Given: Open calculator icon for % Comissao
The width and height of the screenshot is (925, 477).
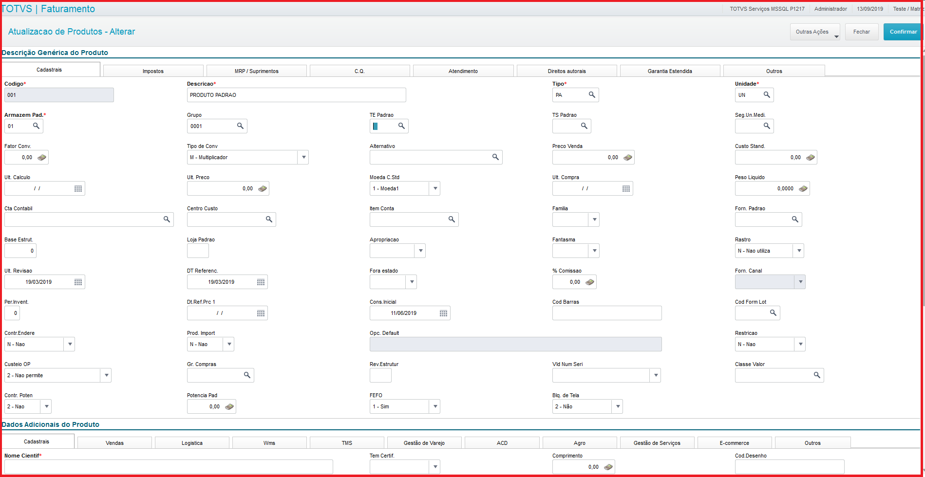Looking at the screenshot, I should pyautogui.click(x=590, y=282).
